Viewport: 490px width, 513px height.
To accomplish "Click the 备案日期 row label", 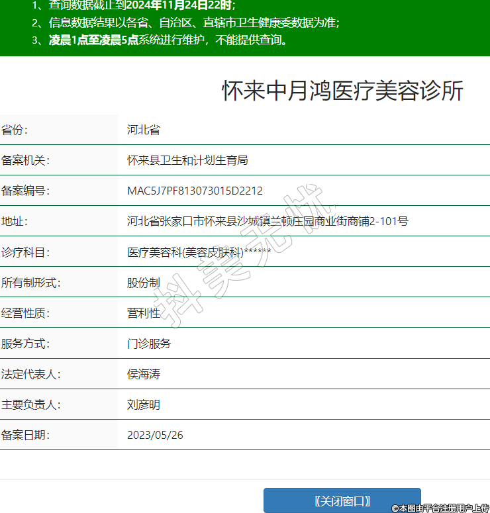I will pos(26,435).
